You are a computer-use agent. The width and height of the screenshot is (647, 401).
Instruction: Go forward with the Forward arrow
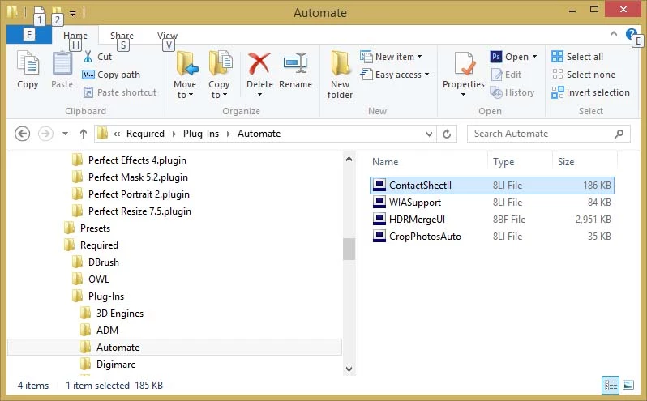pyautogui.click(x=45, y=134)
